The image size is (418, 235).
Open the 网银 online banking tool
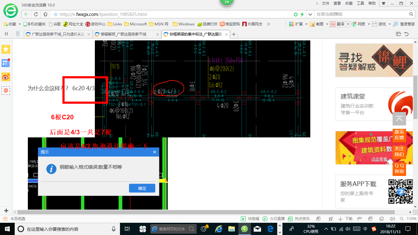[x=358, y=24]
